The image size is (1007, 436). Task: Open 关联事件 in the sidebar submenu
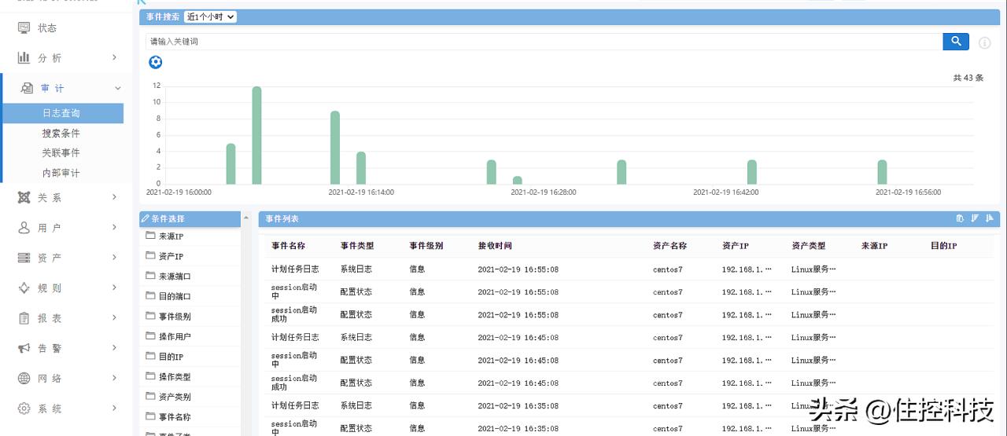[x=61, y=153]
